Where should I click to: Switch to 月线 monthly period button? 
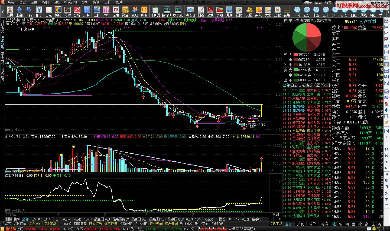pos(373,12)
